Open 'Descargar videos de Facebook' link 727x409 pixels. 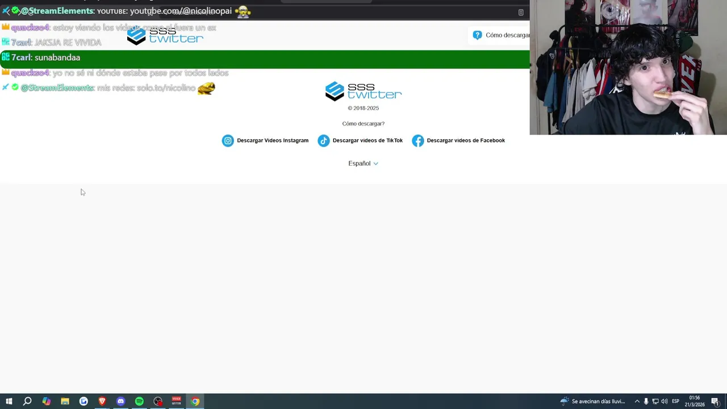(466, 140)
